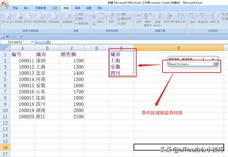Select row header 5

tap(5, 79)
